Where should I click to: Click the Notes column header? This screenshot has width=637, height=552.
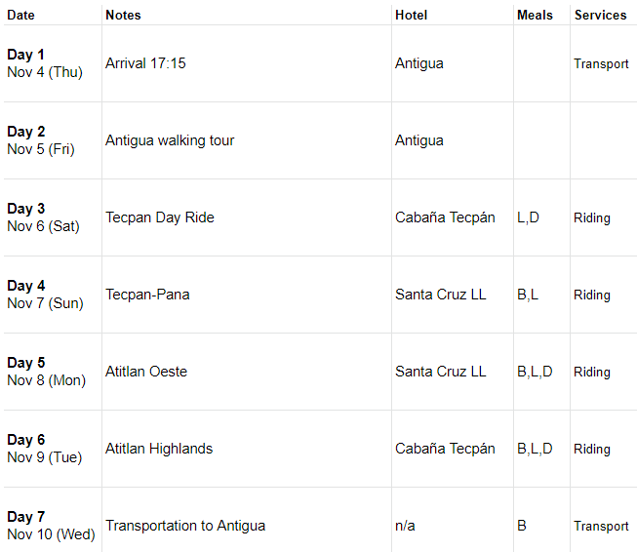pos(123,15)
